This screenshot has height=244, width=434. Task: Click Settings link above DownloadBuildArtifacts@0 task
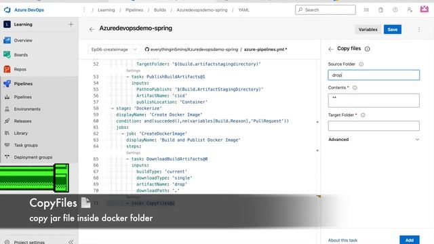tap(133, 152)
